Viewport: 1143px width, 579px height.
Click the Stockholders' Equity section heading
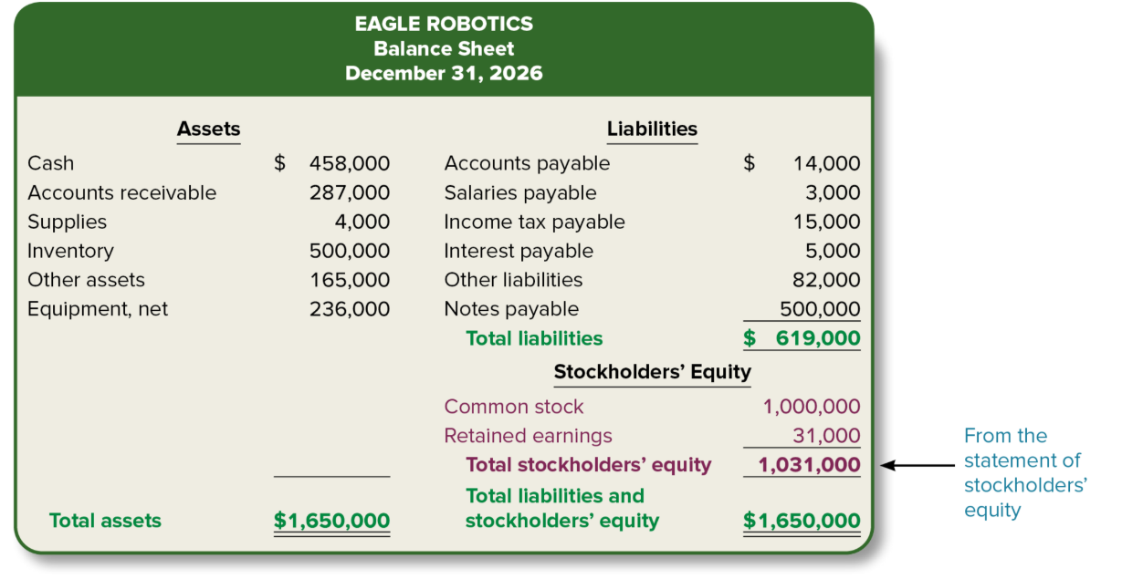coord(652,372)
